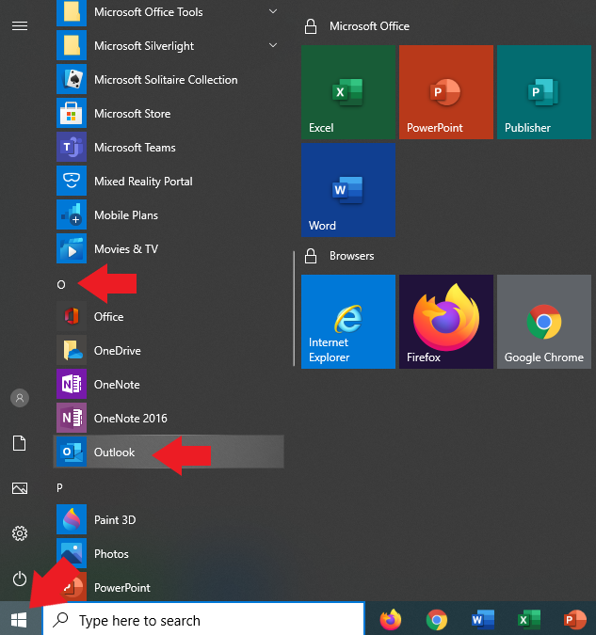Click the letter P section header
The height and width of the screenshot is (635, 596).
(59, 487)
